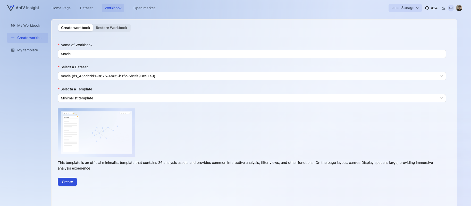The height and width of the screenshot is (206, 471).
Task: Switch language with the 中 icon
Action: pyautogui.click(x=451, y=8)
